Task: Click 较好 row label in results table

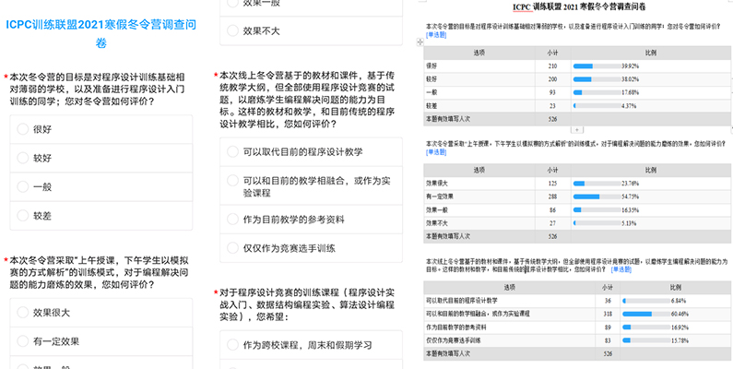Action: click(x=431, y=79)
